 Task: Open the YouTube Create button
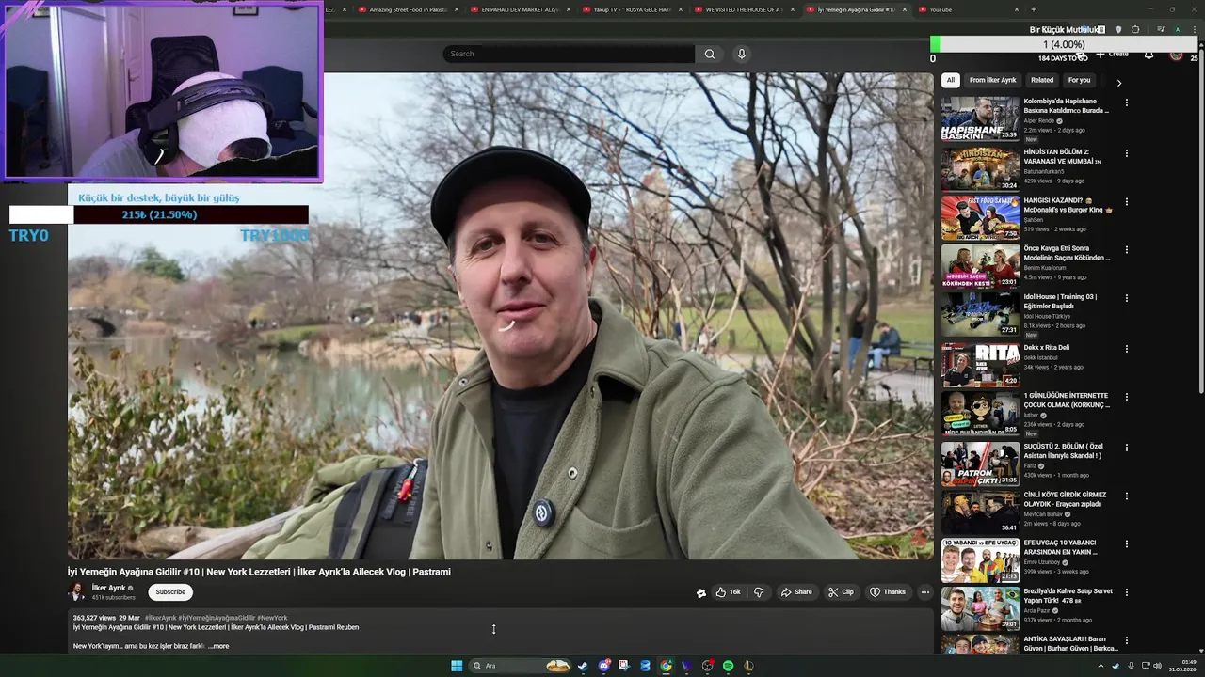click(1112, 55)
